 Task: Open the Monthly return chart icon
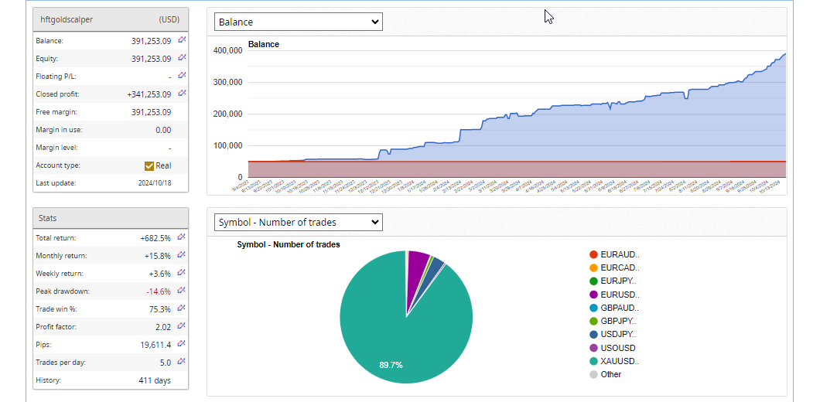tap(182, 255)
